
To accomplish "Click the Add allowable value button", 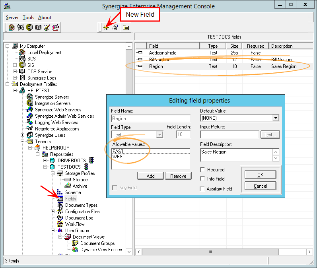I will point(150,176).
